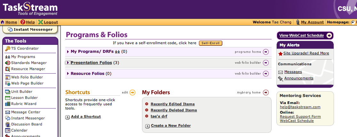Image resolution: width=357 pixels, height=137 pixels.
Task: Click the Self-Enroll button
Action: click(x=210, y=43)
